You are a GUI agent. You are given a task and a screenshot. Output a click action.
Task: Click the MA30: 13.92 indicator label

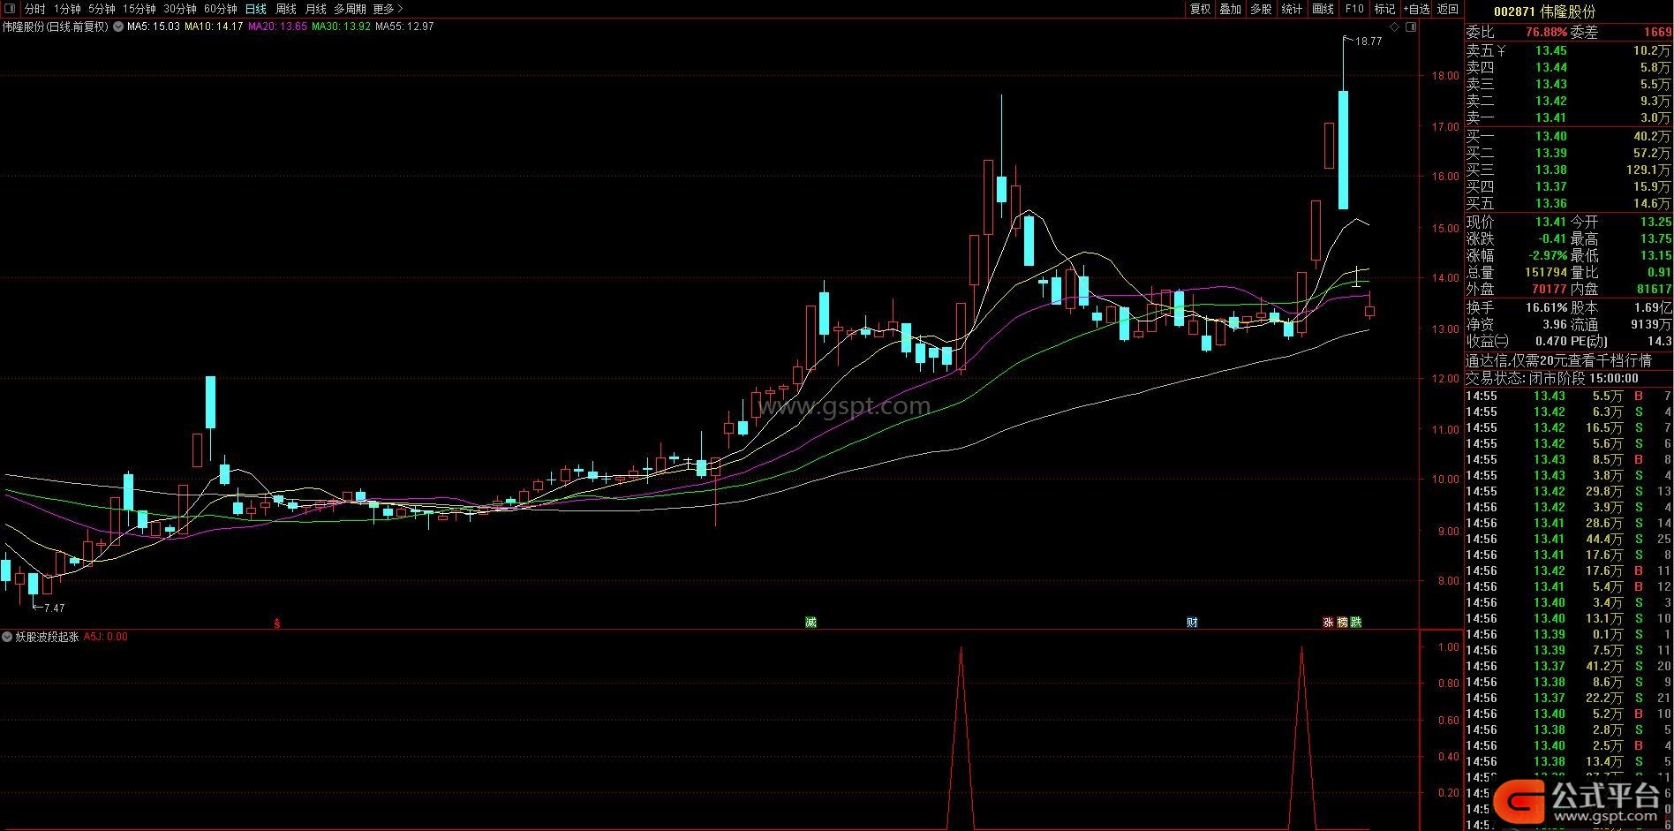click(341, 26)
